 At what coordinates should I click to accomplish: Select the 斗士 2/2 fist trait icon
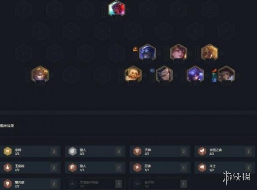(202, 168)
